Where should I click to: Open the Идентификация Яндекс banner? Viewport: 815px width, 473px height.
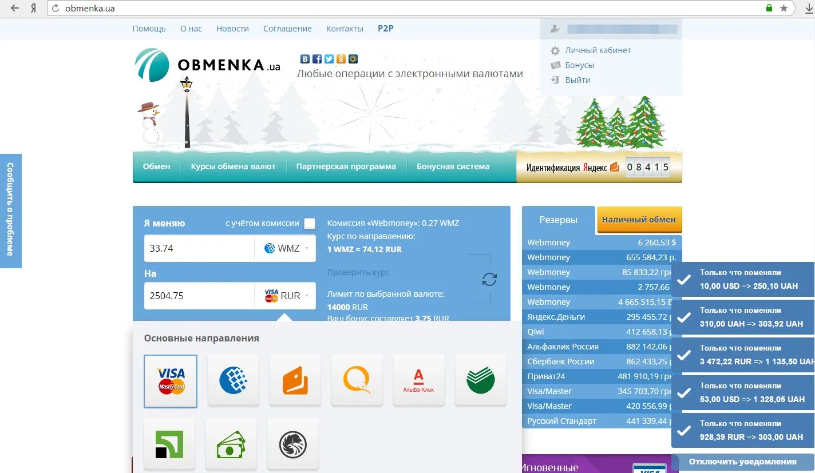pyautogui.click(x=599, y=167)
